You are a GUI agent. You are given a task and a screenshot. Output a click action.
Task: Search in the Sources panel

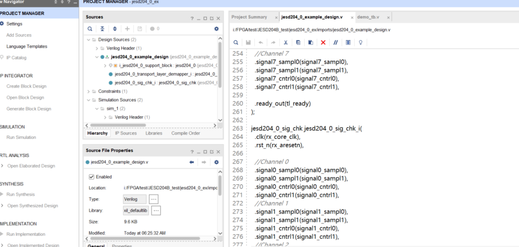[x=90, y=29]
